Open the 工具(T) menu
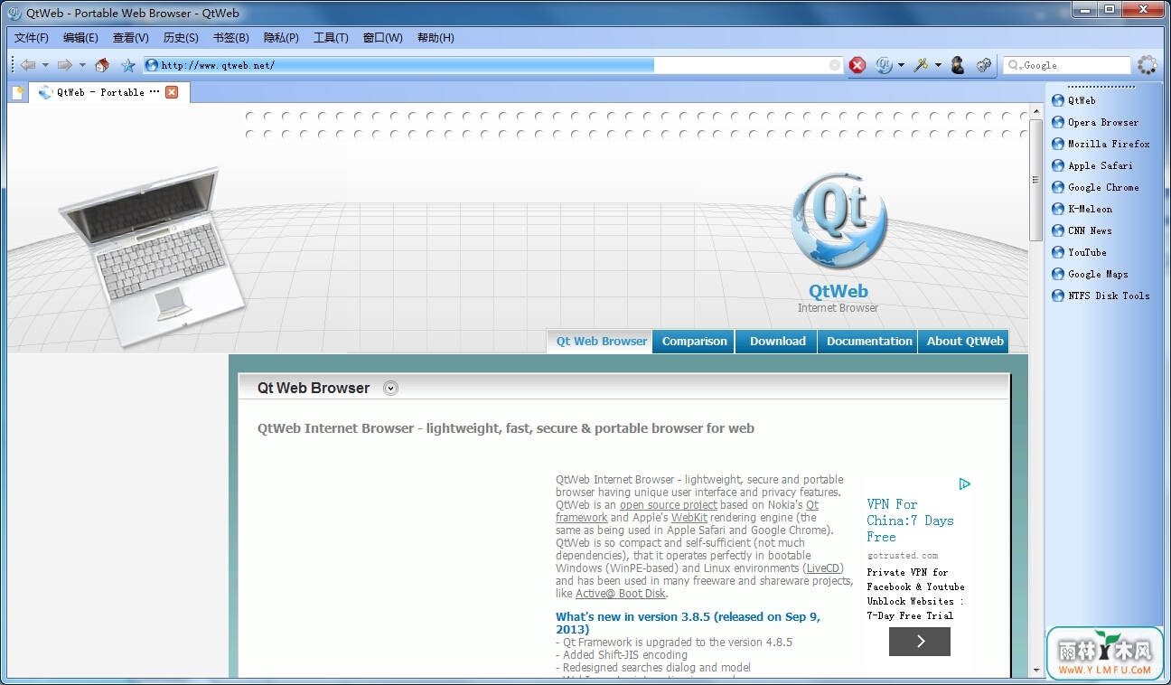The width and height of the screenshot is (1171, 685). click(331, 38)
